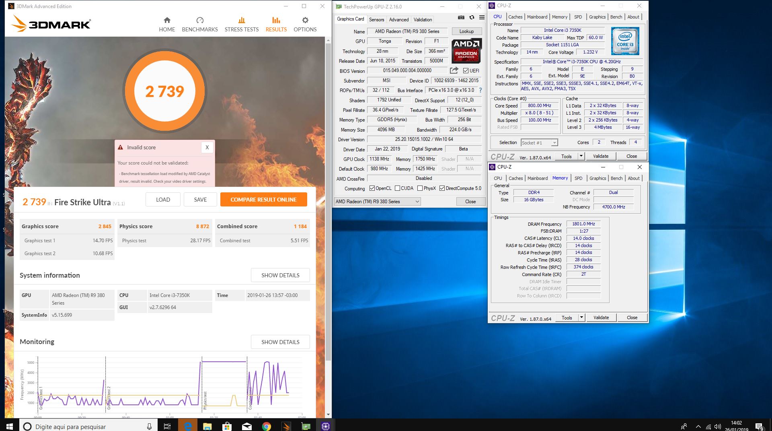Click the AMD Radeon Graphics logo
Image resolution: width=772 pixels, height=431 pixels.
[466, 50]
